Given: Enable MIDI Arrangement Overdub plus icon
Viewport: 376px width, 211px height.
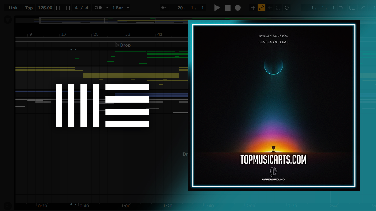Looking at the screenshot, I should tap(253, 8).
